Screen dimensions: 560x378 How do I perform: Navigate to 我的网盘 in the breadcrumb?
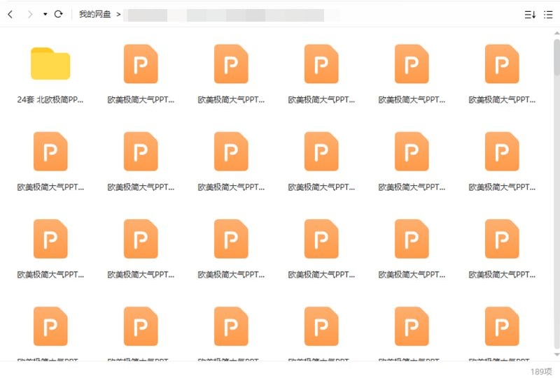click(x=95, y=14)
